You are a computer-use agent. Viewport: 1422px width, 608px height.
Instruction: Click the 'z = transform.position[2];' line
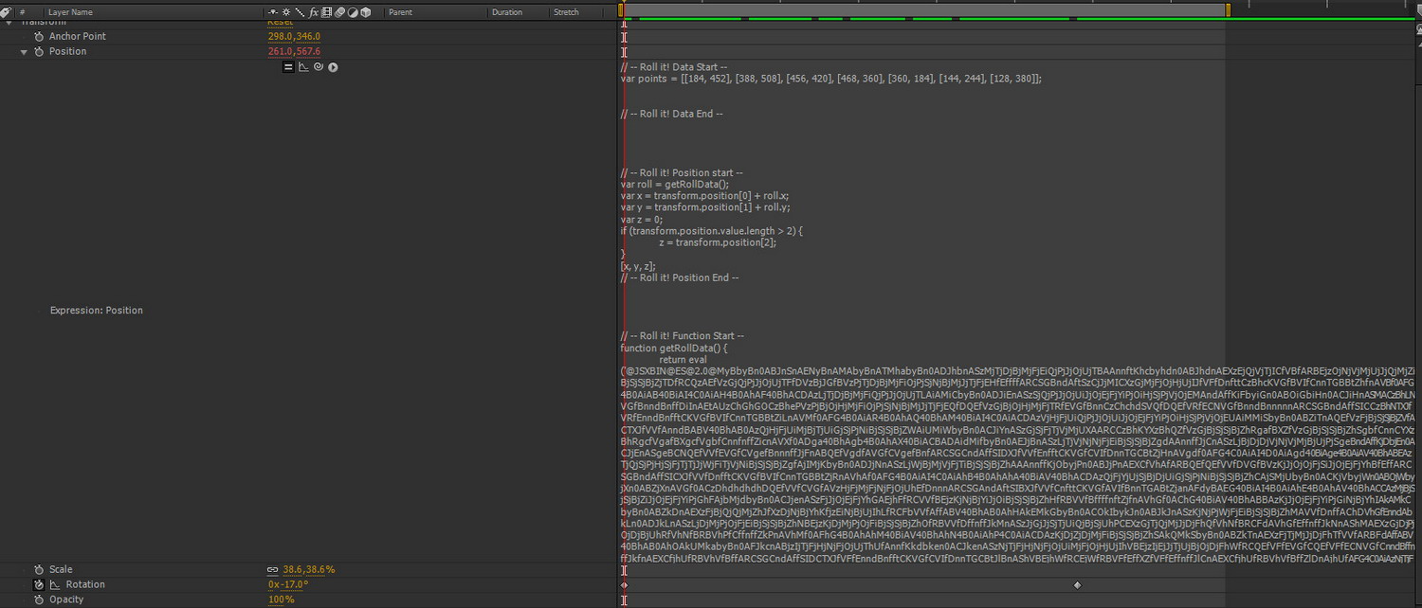click(x=717, y=242)
